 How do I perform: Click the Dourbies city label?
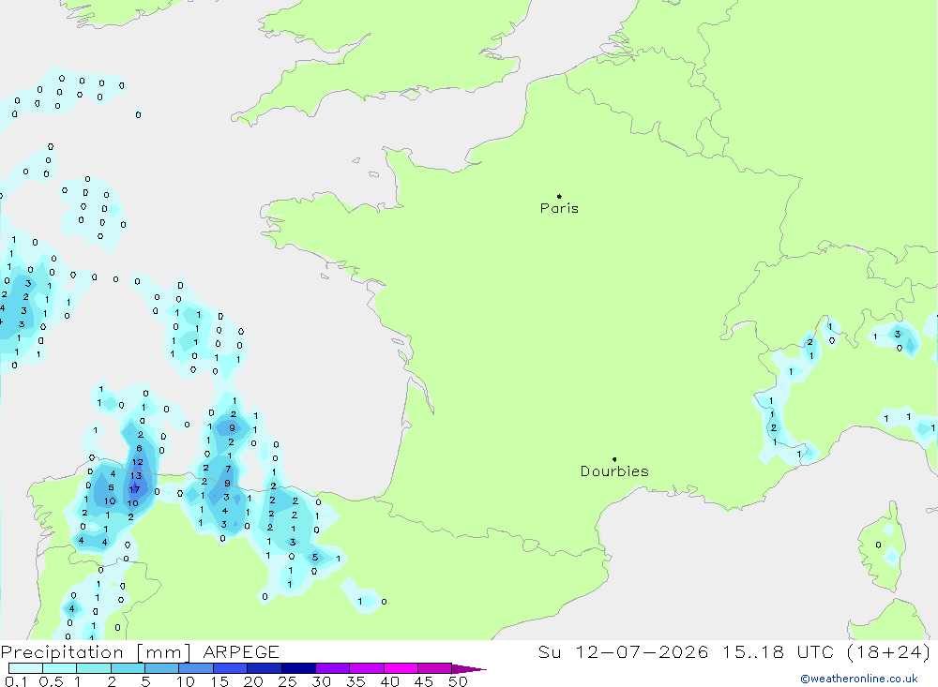pyautogui.click(x=614, y=471)
